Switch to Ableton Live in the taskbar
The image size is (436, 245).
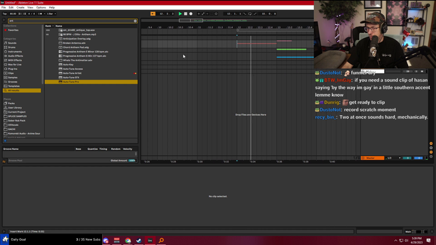pyautogui.click(x=150, y=240)
